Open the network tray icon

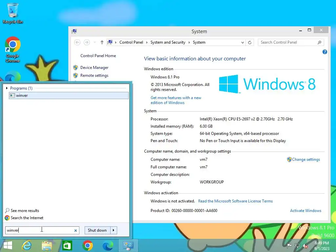pos(297,245)
